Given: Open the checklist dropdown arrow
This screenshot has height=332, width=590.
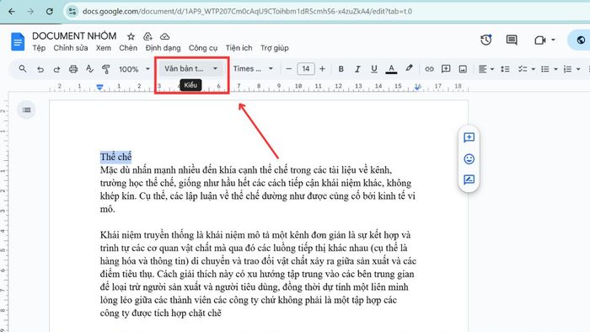Looking at the screenshot, I should [534, 70].
